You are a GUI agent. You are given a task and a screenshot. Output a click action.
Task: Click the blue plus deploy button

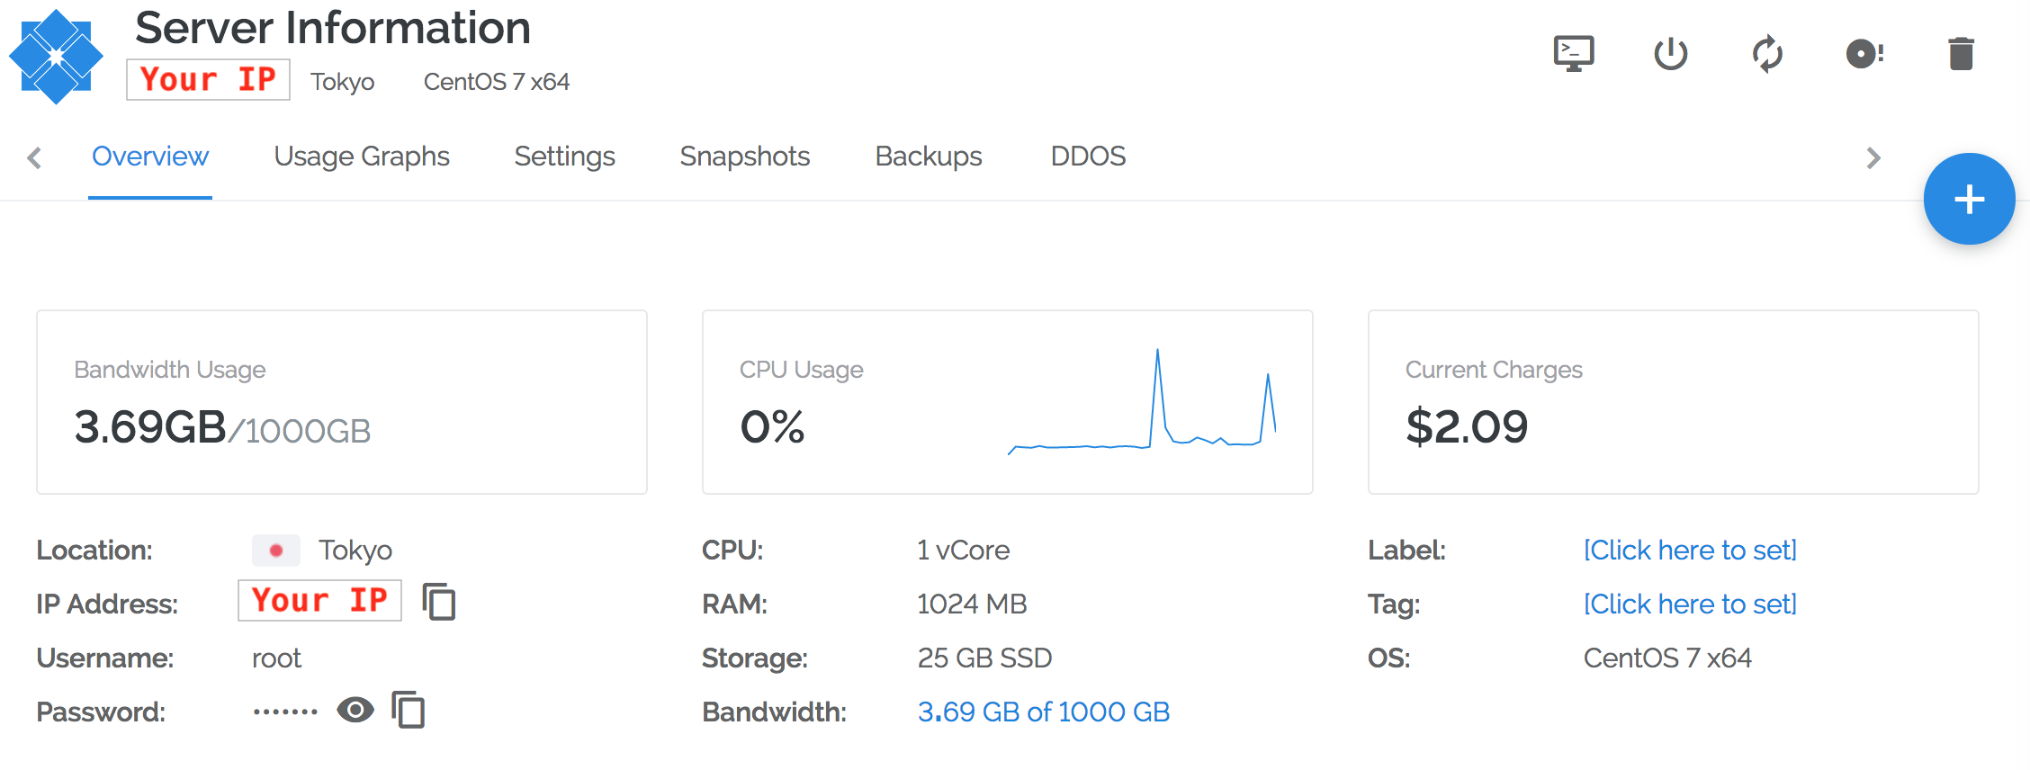pos(1969,199)
